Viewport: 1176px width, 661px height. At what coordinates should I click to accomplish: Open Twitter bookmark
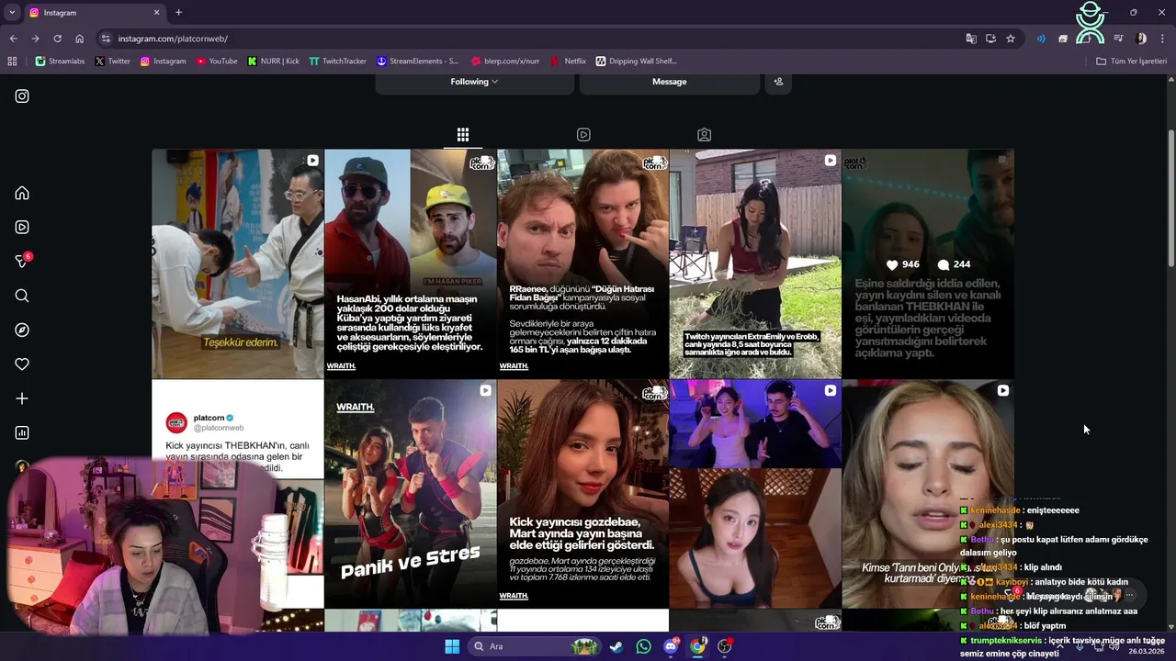coord(113,62)
